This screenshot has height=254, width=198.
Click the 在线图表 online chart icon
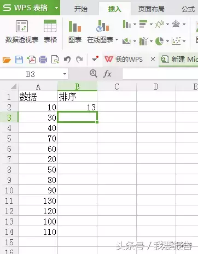click(x=102, y=26)
